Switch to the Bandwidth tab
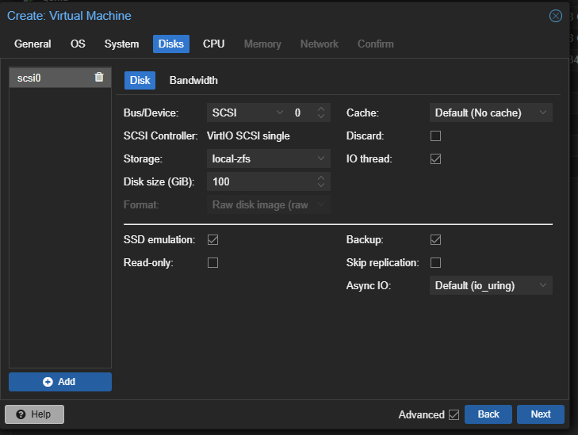This screenshot has height=435, width=578. click(x=193, y=80)
